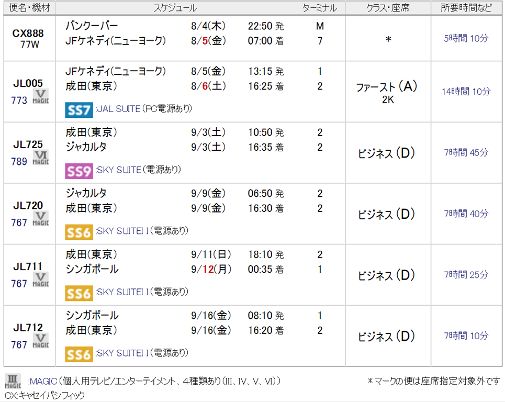Select the JL712 flight number
505x402 pixels.
(28, 328)
